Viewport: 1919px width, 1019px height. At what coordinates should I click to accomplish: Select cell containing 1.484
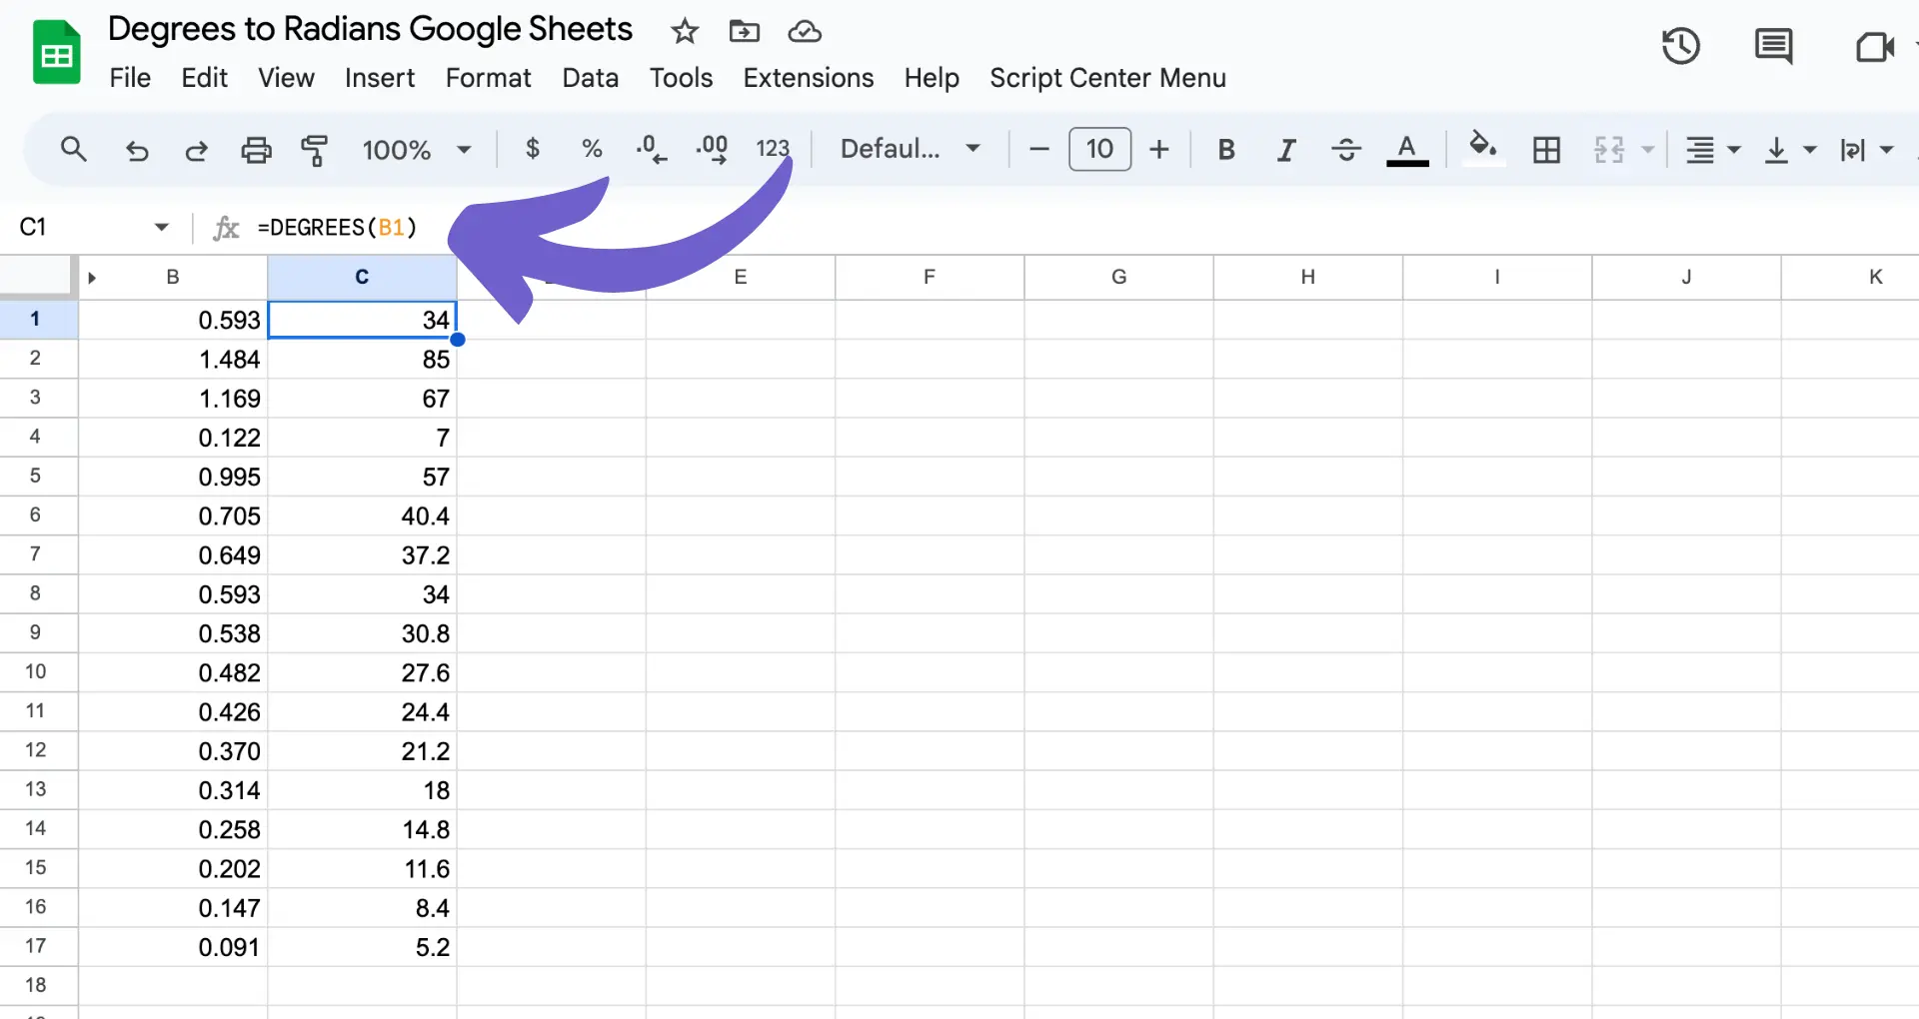point(173,359)
